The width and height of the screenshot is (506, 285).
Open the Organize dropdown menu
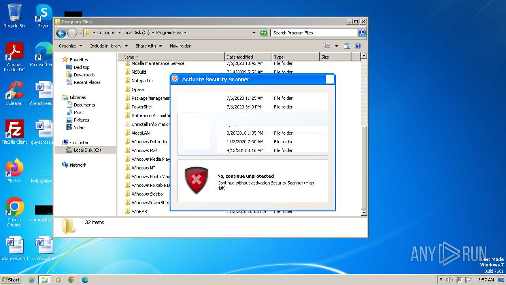pos(70,46)
